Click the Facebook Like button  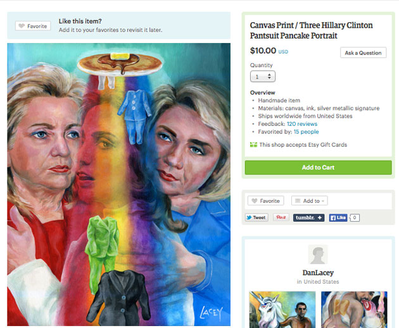[338, 217]
